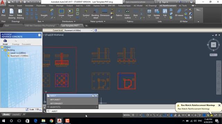Open the rebar Symbol tool
Screen dimensions: 222x124
[86, 13]
